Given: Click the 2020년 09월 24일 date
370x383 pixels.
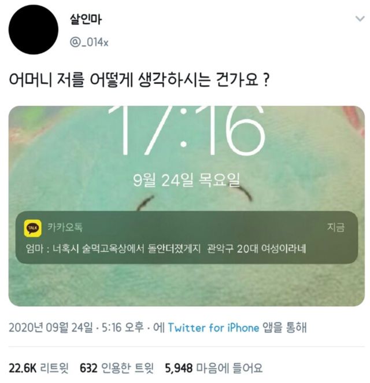Looking at the screenshot, I should (51, 327).
